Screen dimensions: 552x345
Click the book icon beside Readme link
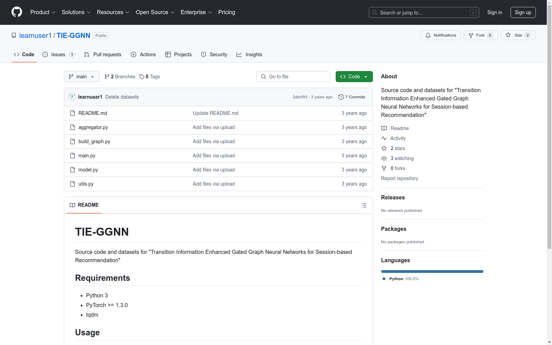384,128
